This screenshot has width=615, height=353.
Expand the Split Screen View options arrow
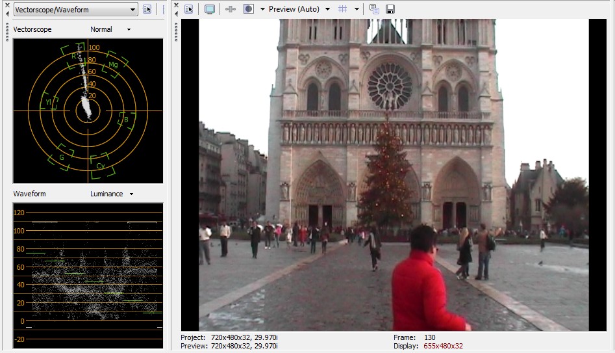pyautogui.click(x=262, y=9)
